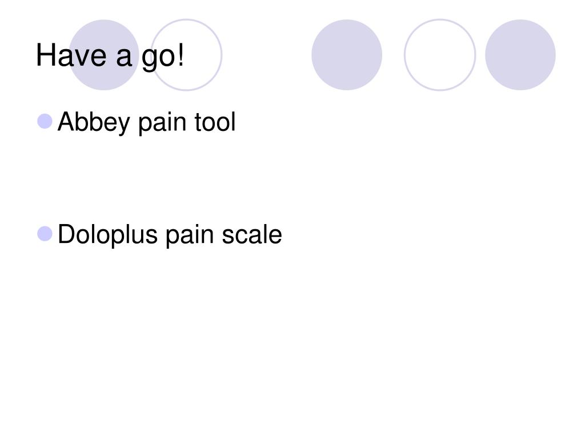Viewport: 585px width, 439px height.
Task: Click the word "Abbey"
Action: pos(94,122)
